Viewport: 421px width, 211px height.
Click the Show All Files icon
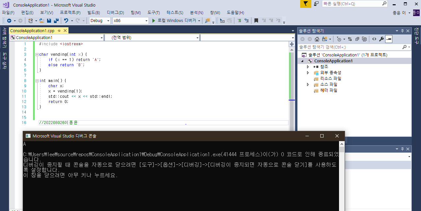click(x=364, y=39)
